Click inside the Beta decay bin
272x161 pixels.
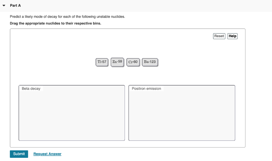point(72,114)
